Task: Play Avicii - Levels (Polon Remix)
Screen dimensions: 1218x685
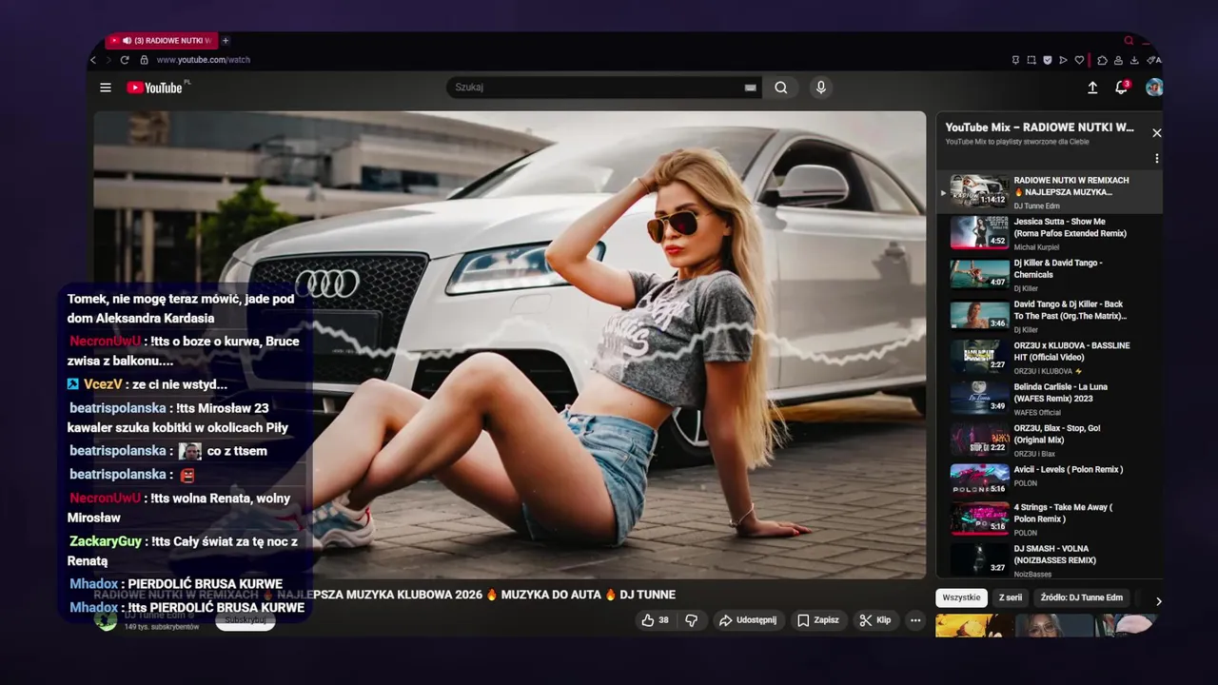Action: [1050, 479]
